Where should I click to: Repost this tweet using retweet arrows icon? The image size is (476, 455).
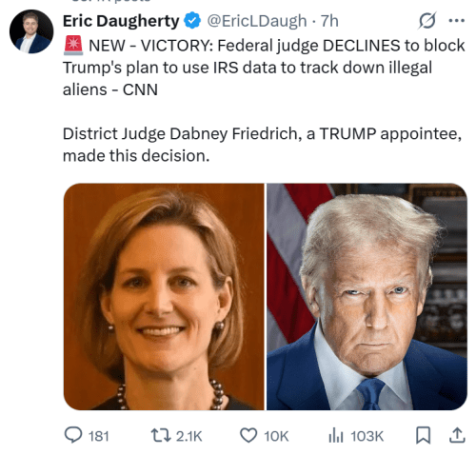(x=160, y=435)
